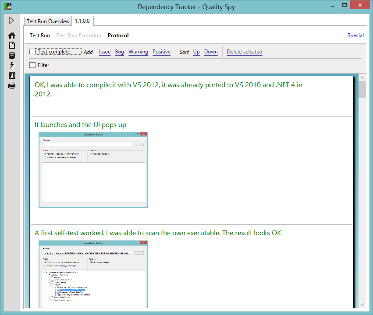The height and width of the screenshot is (315, 373).
Task: Open the bar chart icon in sidebar
Action: (12, 76)
